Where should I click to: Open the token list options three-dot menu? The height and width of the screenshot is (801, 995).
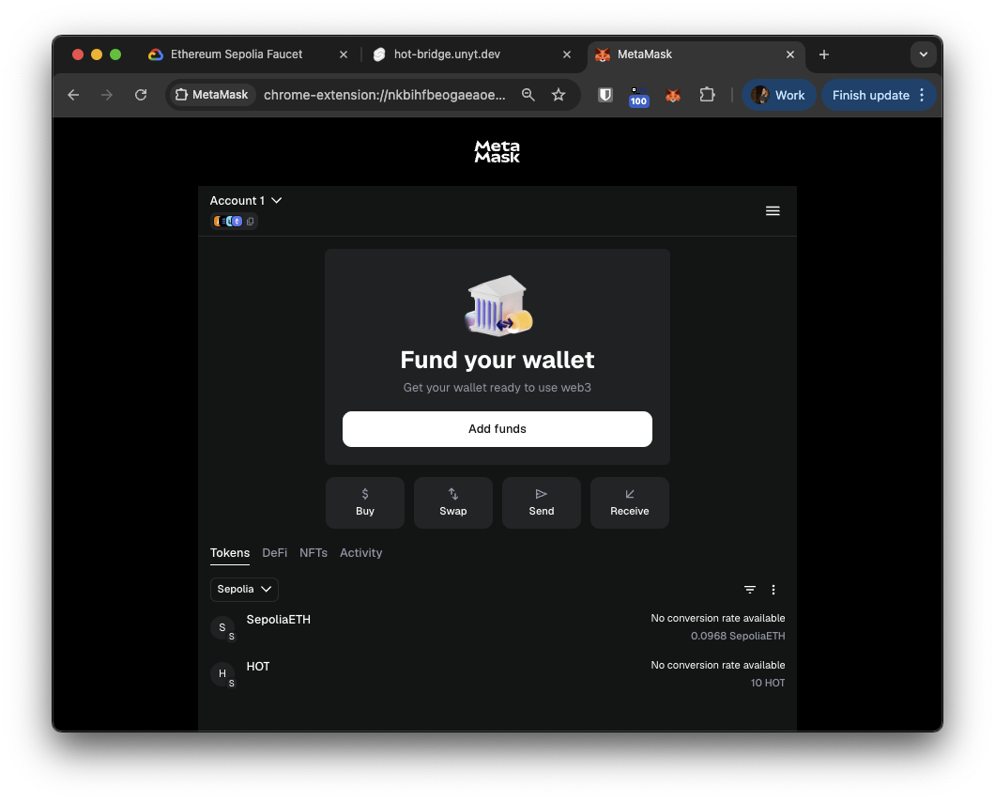tap(773, 589)
